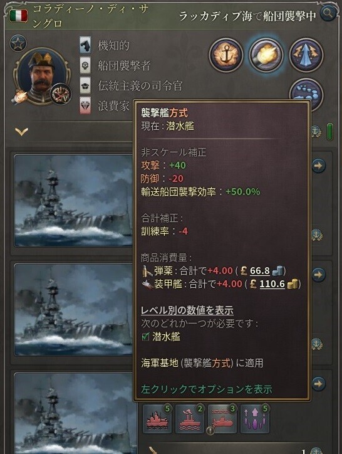
Task: Select the convoy raiding order icon
Action: [266, 55]
